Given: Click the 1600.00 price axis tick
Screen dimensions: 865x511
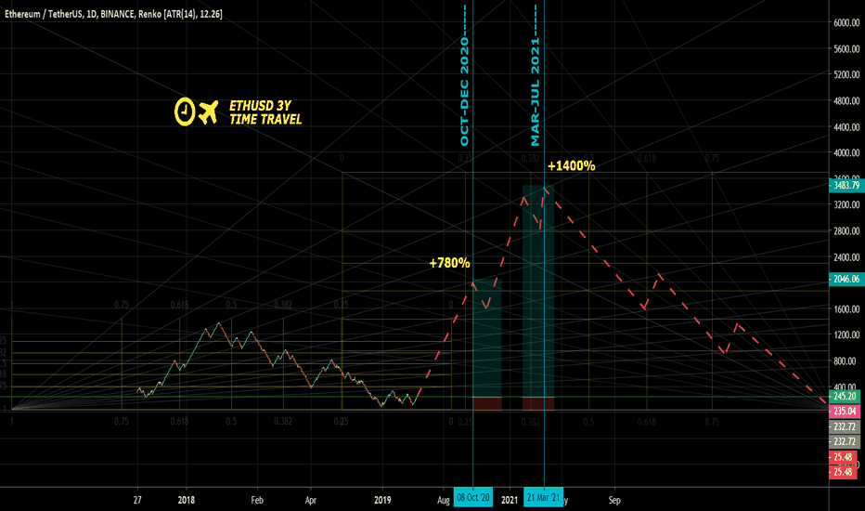Looking at the screenshot, I should 846,308.
